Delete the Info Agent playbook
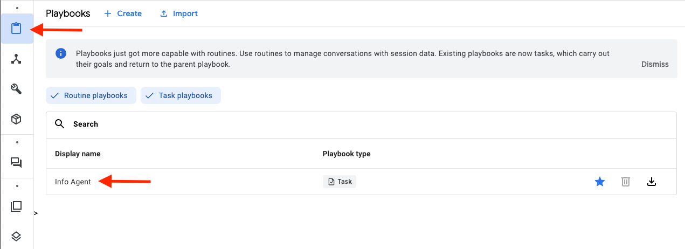 pos(625,182)
